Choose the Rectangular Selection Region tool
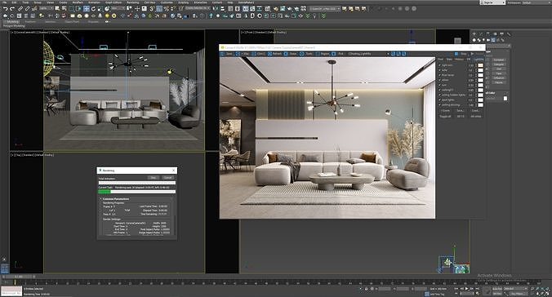This screenshot has height=297, width=552. tap(71, 8)
